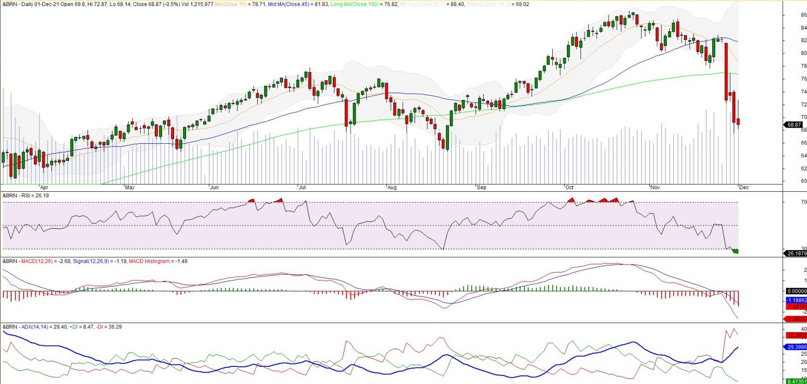This screenshot has height=384, width=807.
Task: Select the blue Signal(12,26,9) = -1.19 label
Action: click(x=99, y=261)
